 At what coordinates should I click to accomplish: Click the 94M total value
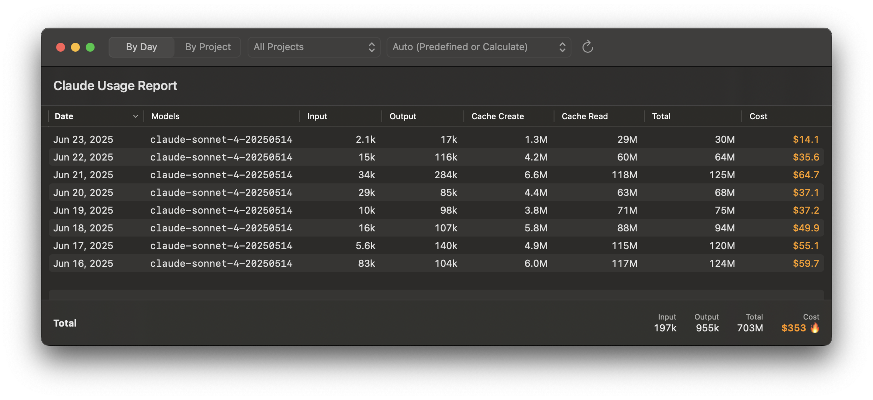724,228
